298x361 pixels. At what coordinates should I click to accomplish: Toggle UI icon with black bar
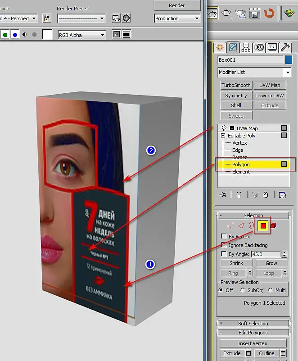126,35
